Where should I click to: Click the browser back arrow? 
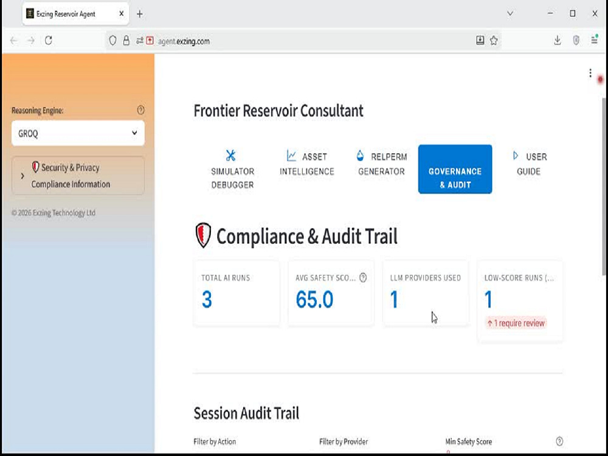(x=14, y=40)
